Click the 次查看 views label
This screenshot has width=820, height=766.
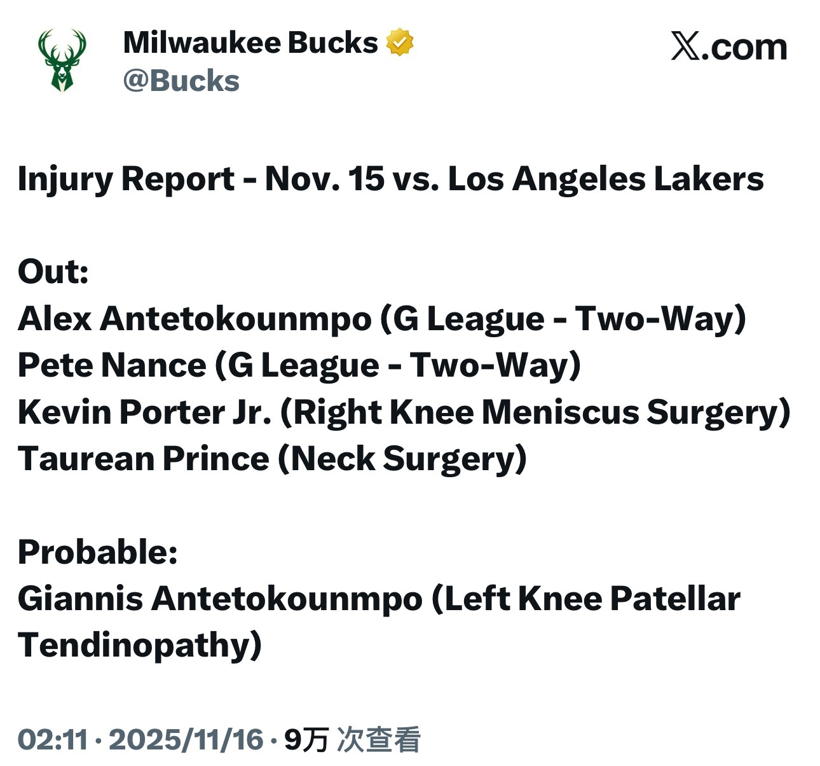click(379, 739)
